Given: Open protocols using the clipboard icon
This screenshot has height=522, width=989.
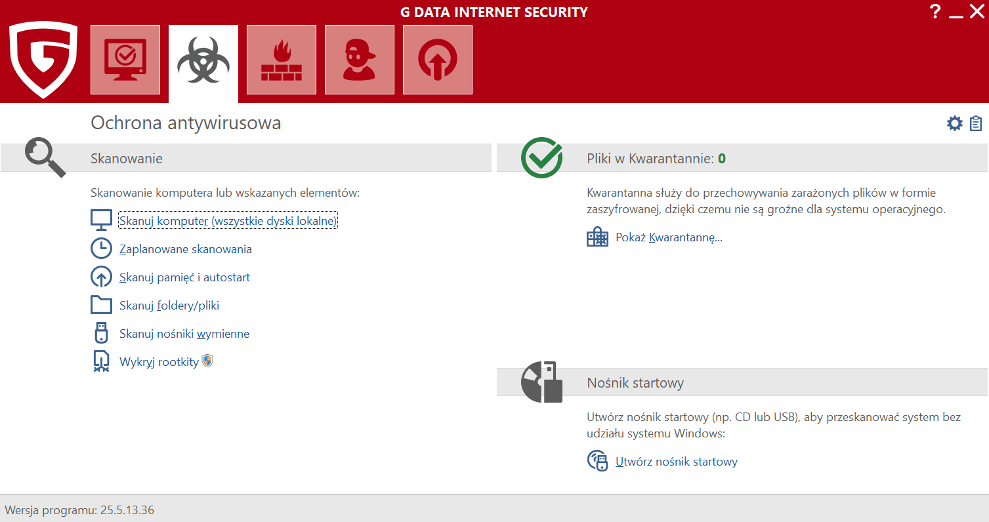Looking at the screenshot, I should 976,123.
